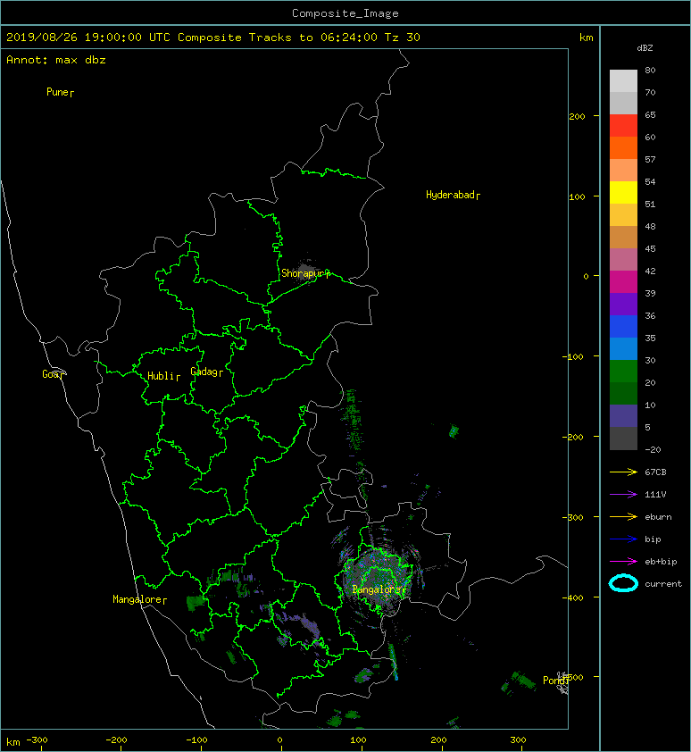Click the brown-orange 48 dBZ swatch
The image size is (691, 752).
(x=623, y=237)
